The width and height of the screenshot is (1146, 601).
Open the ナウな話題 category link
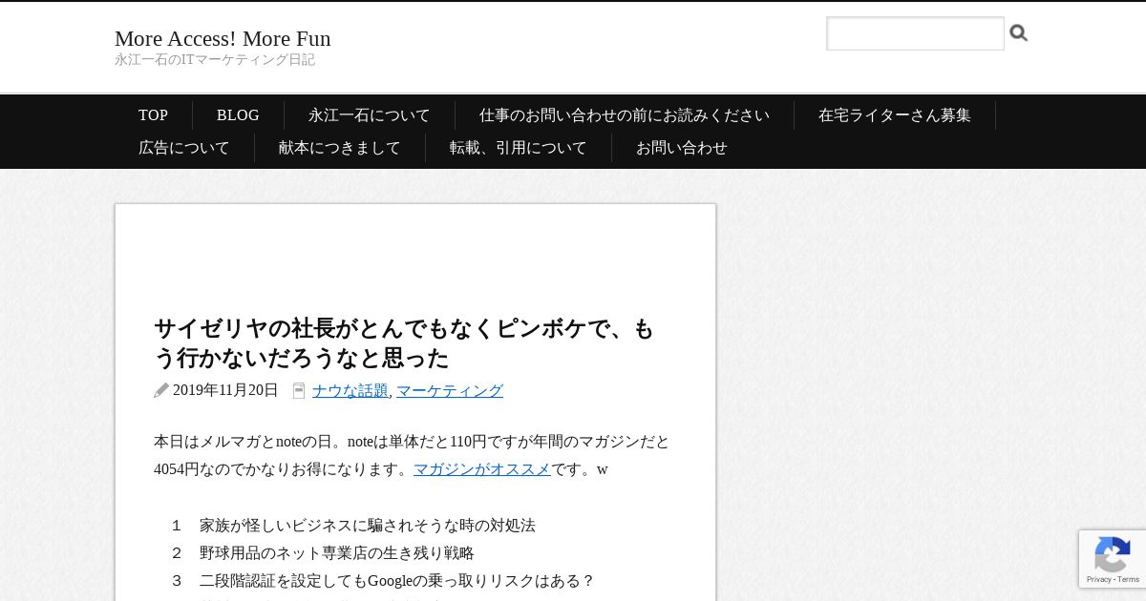[350, 390]
